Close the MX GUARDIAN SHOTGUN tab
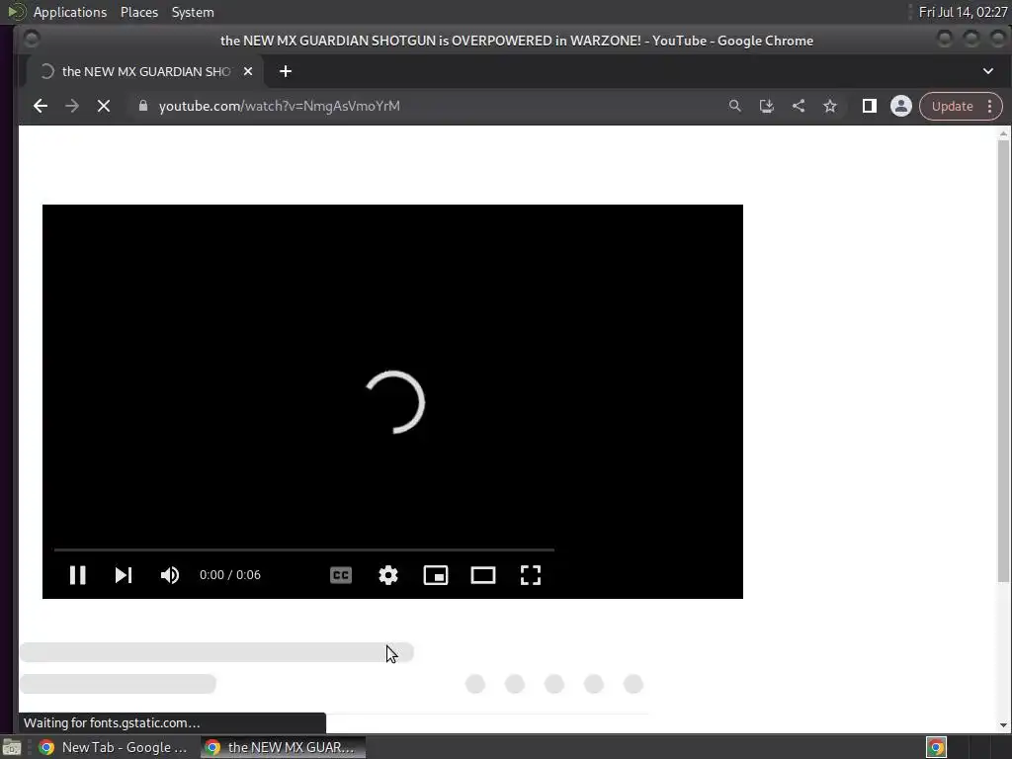 click(x=248, y=71)
